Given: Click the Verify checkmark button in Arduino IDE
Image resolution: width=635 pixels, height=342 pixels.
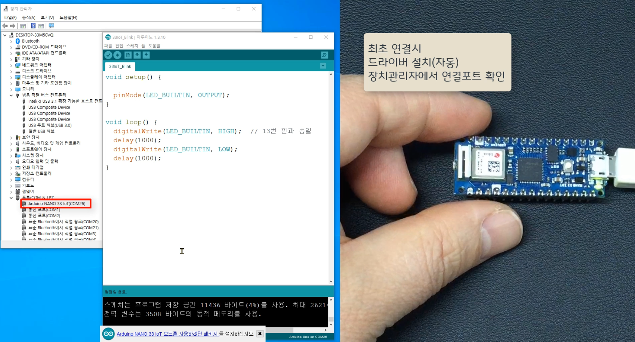Looking at the screenshot, I should [108, 55].
